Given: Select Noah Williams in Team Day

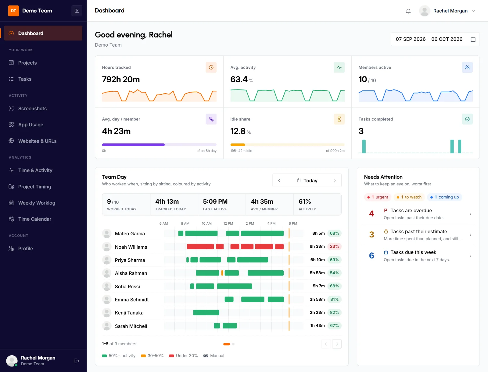Looking at the screenshot, I should pyautogui.click(x=131, y=247).
